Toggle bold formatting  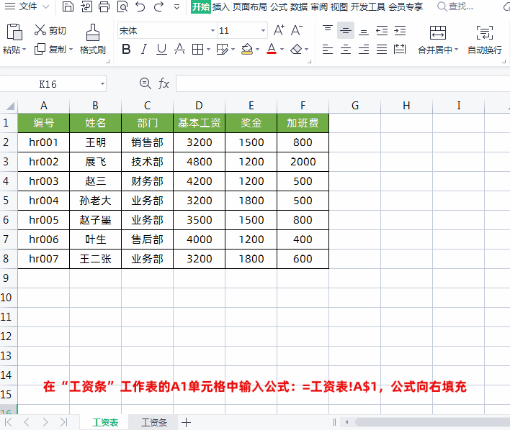(126, 50)
